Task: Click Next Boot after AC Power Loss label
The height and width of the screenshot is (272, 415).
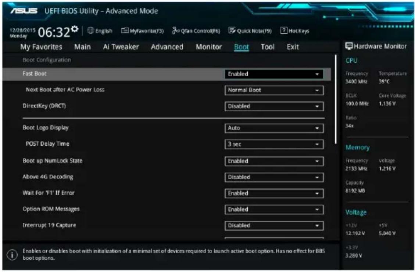Action: [x=65, y=90]
